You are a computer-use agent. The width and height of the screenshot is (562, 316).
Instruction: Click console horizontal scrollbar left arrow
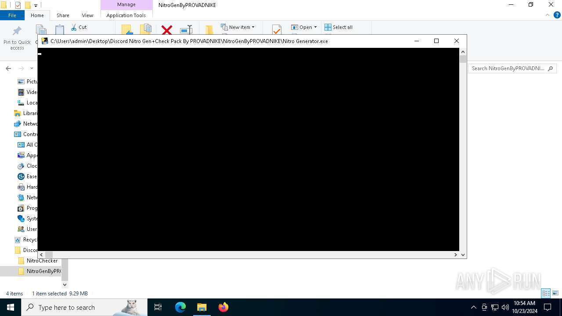[42, 255]
